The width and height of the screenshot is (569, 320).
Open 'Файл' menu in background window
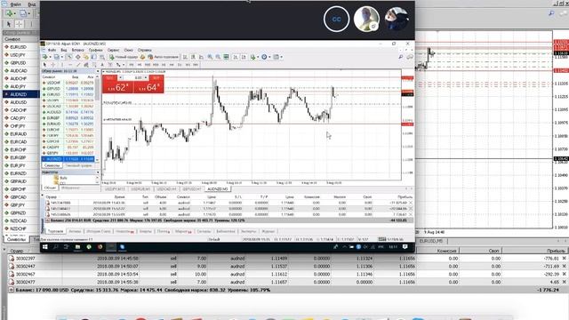tap(15, 4)
